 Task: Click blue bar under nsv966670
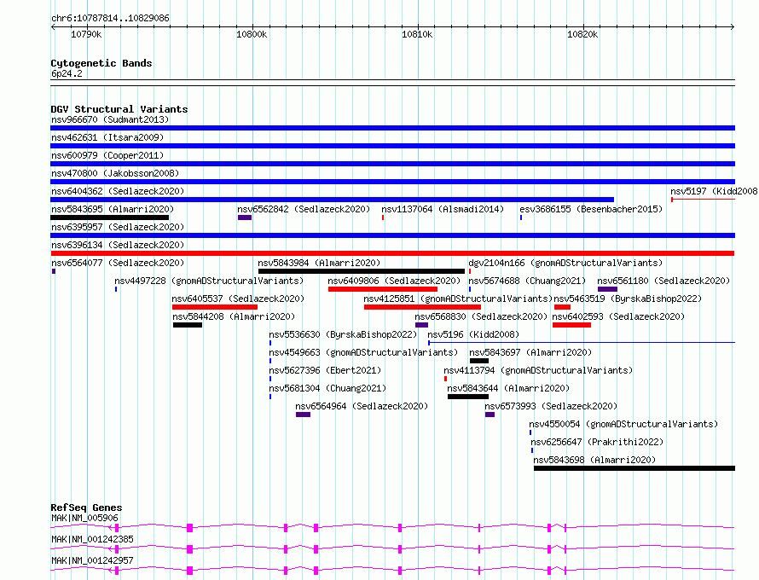pos(392,128)
